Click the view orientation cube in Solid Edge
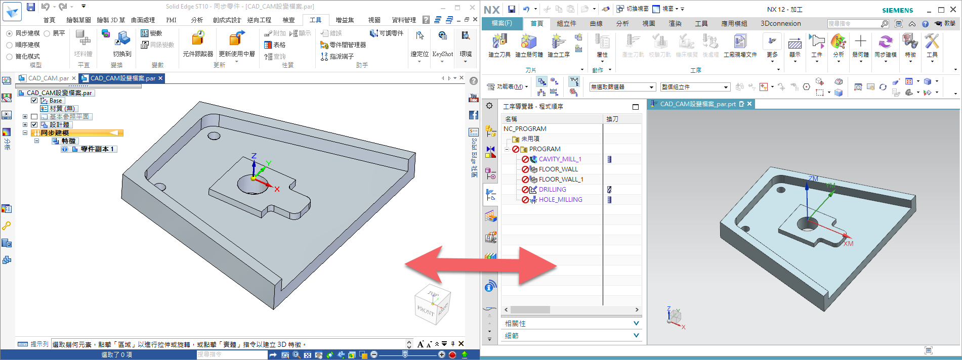962x360 pixels. click(432, 305)
